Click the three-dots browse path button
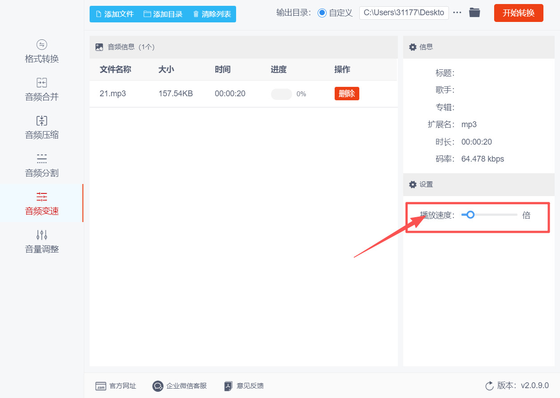This screenshot has width=560, height=398. point(457,13)
